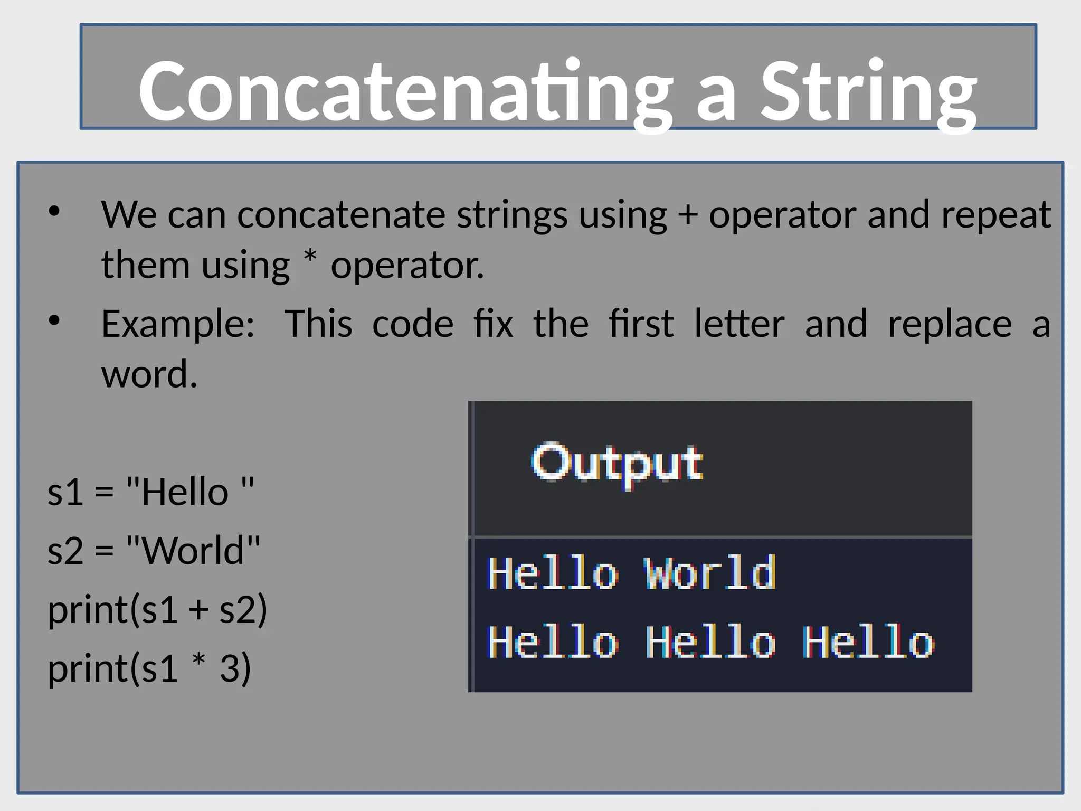Screen dimensions: 1081x811
Task: Click the text "word." ending the second bullet
Action: pyautogui.click(x=149, y=374)
